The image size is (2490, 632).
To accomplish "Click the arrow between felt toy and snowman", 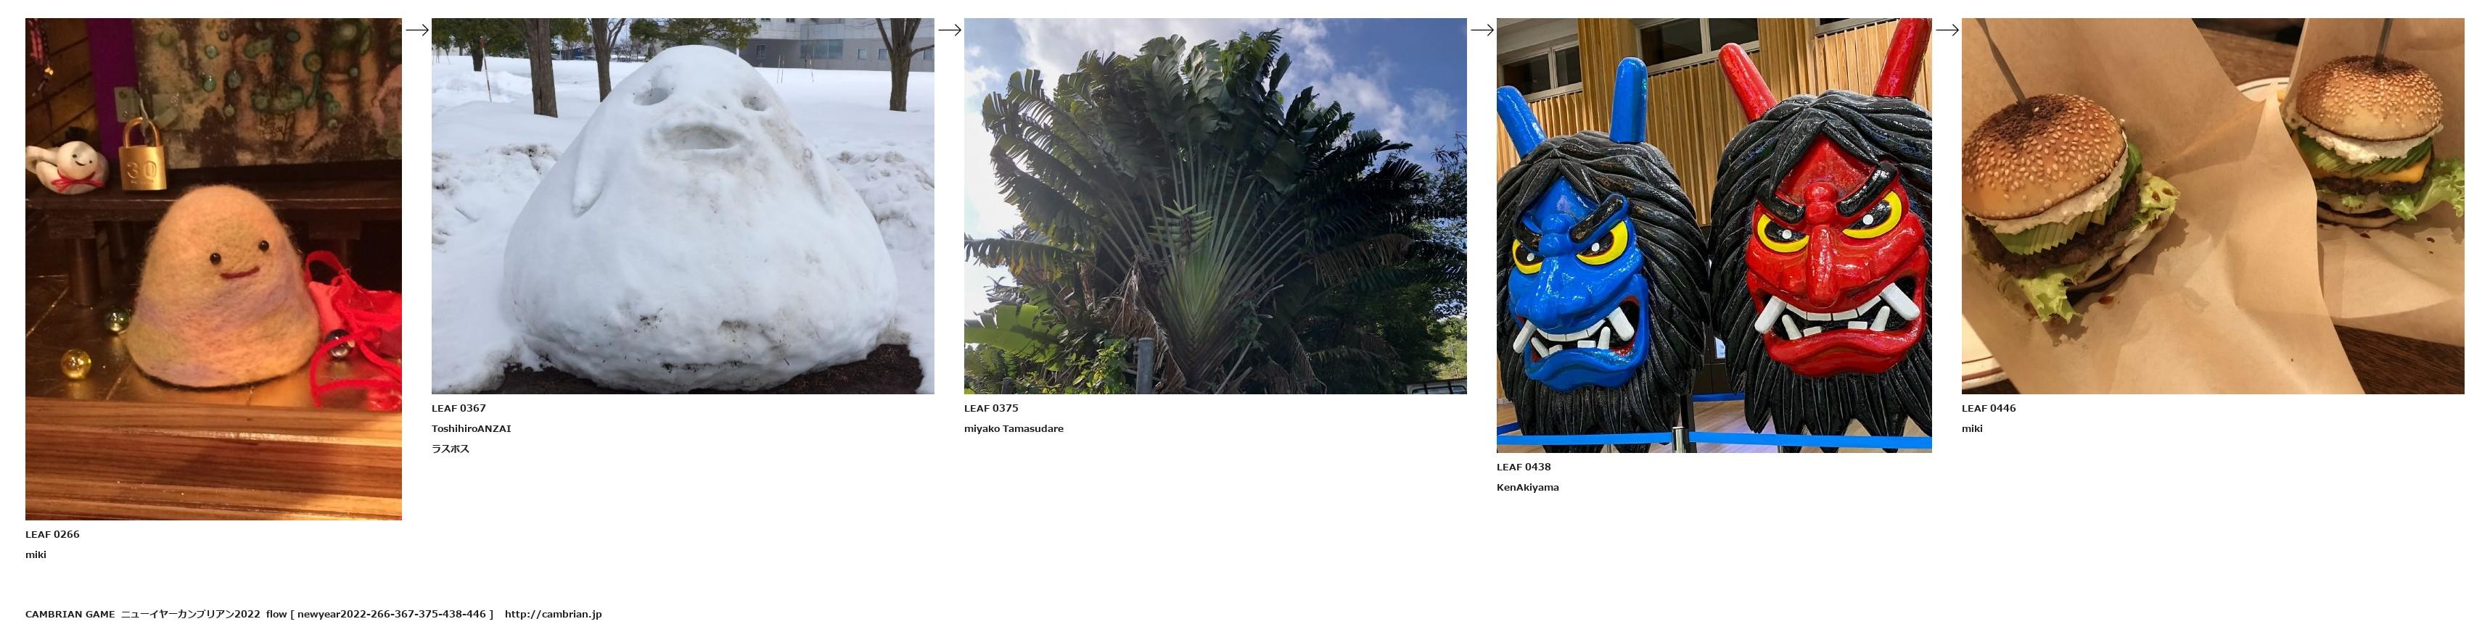I will [416, 30].
